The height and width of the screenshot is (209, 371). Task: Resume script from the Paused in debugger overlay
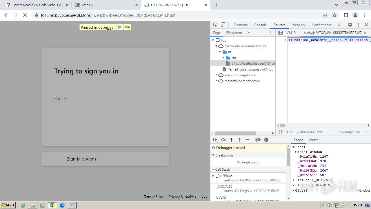click(120, 27)
